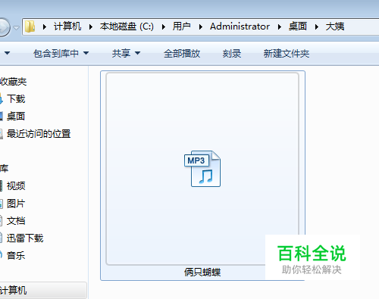Select the 俩只蝴蝶 file name label

pos(202,272)
